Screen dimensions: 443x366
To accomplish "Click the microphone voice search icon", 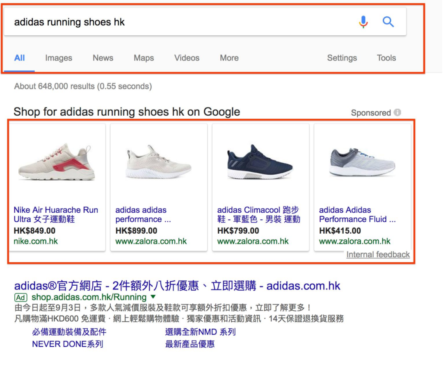I will [x=363, y=22].
